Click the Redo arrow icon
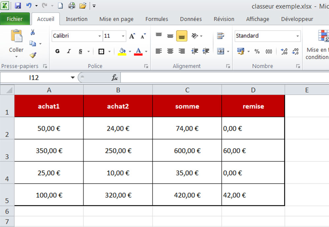Image resolution: width=329 pixels, height=227 pixels. coord(44,6)
